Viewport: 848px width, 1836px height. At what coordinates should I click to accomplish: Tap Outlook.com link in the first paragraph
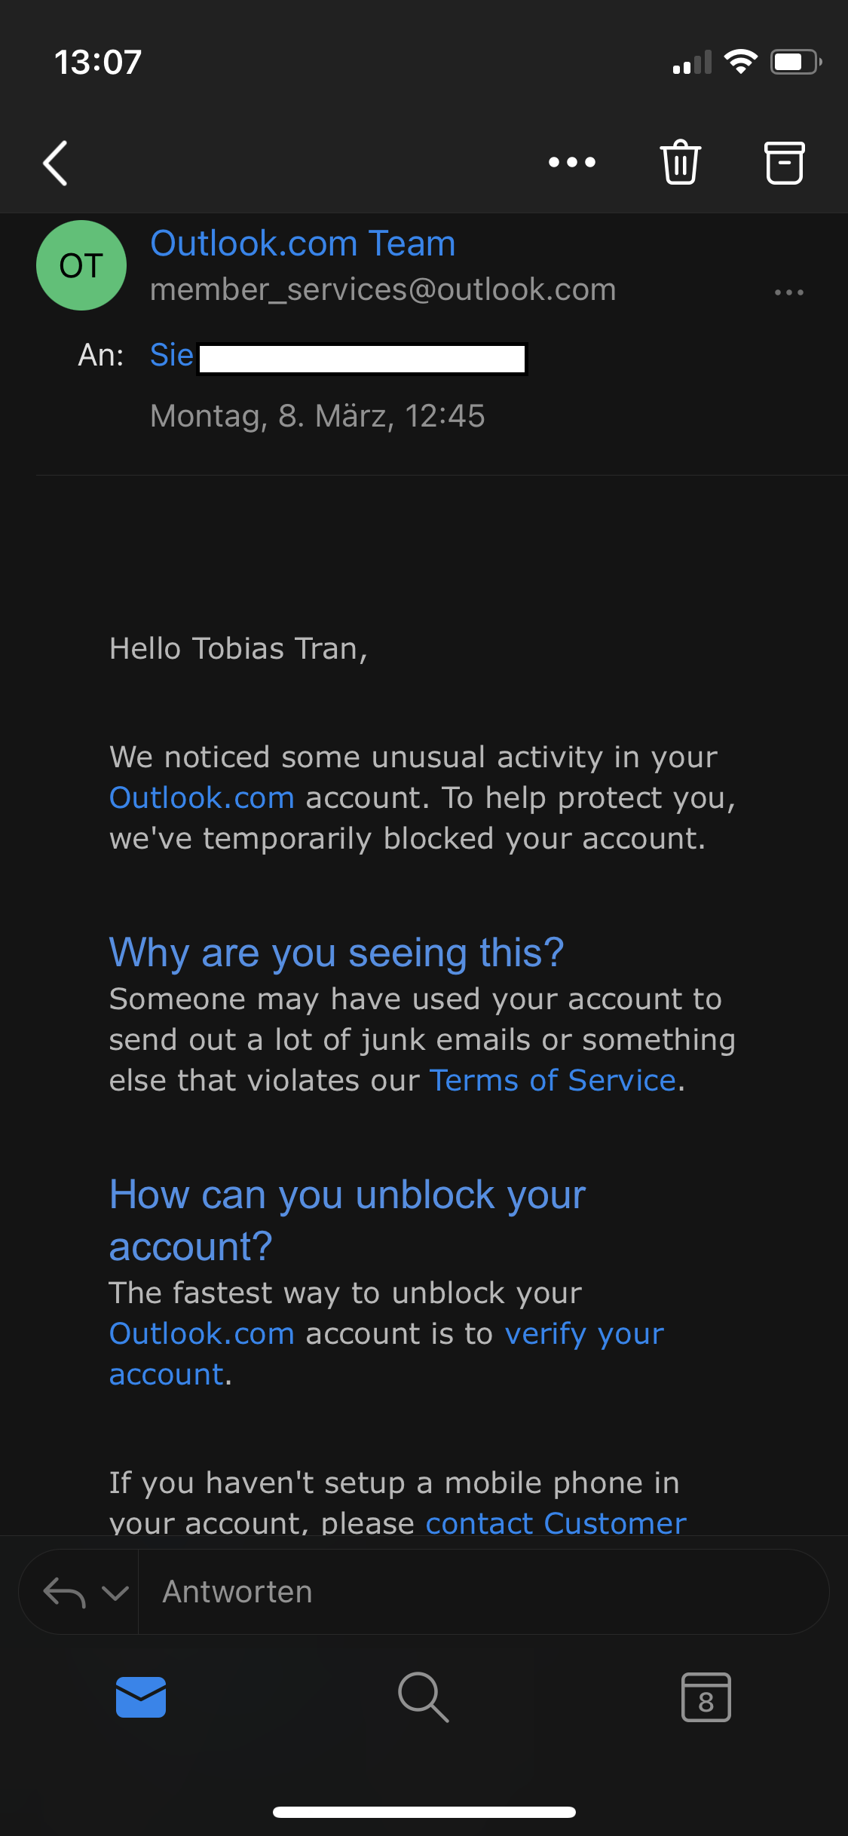[x=202, y=797]
